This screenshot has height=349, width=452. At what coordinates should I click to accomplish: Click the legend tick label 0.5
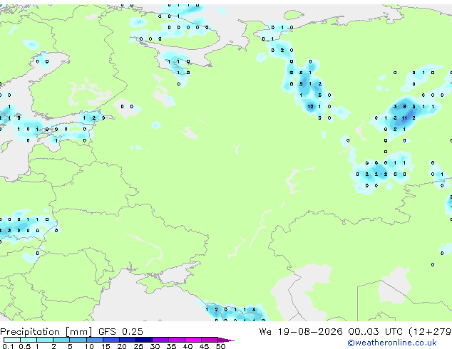(25, 346)
